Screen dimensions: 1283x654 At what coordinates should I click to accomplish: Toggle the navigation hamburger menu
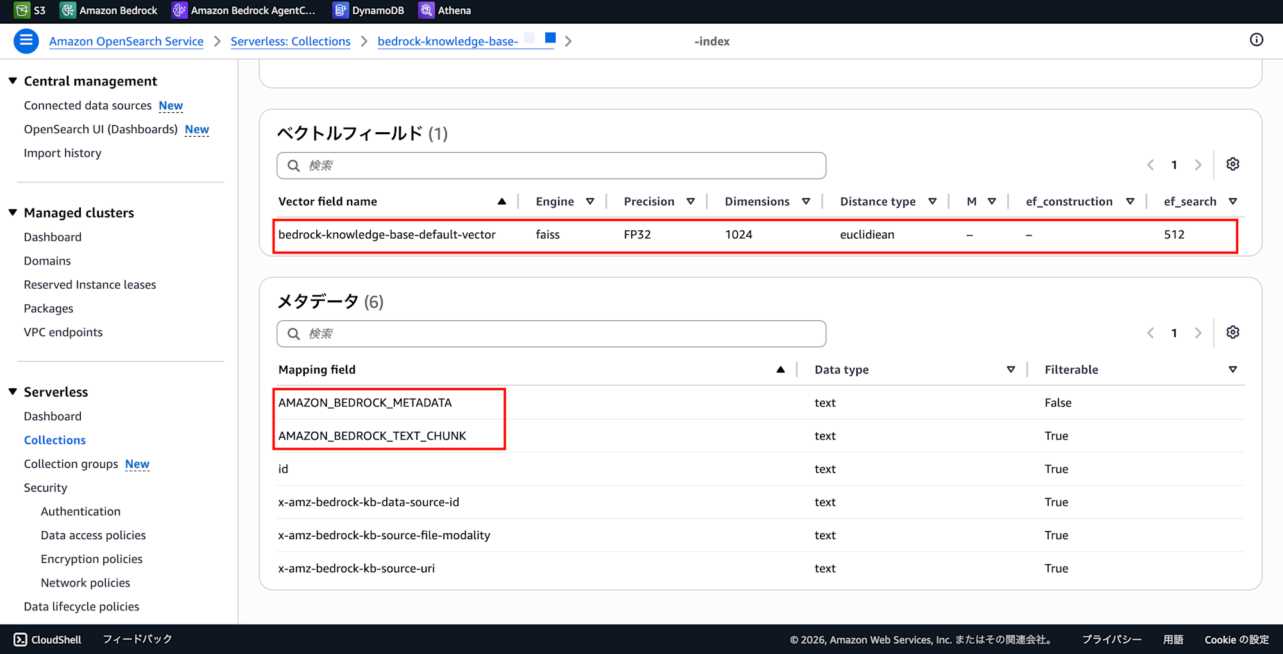tap(26, 41)
